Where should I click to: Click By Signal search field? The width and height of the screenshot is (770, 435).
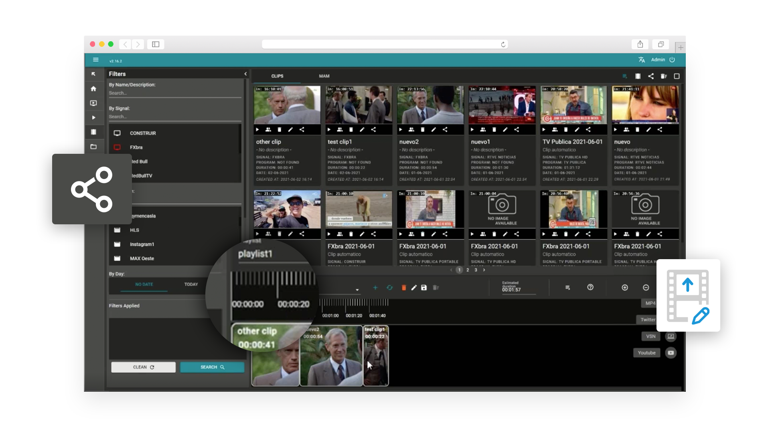[175, 117]
